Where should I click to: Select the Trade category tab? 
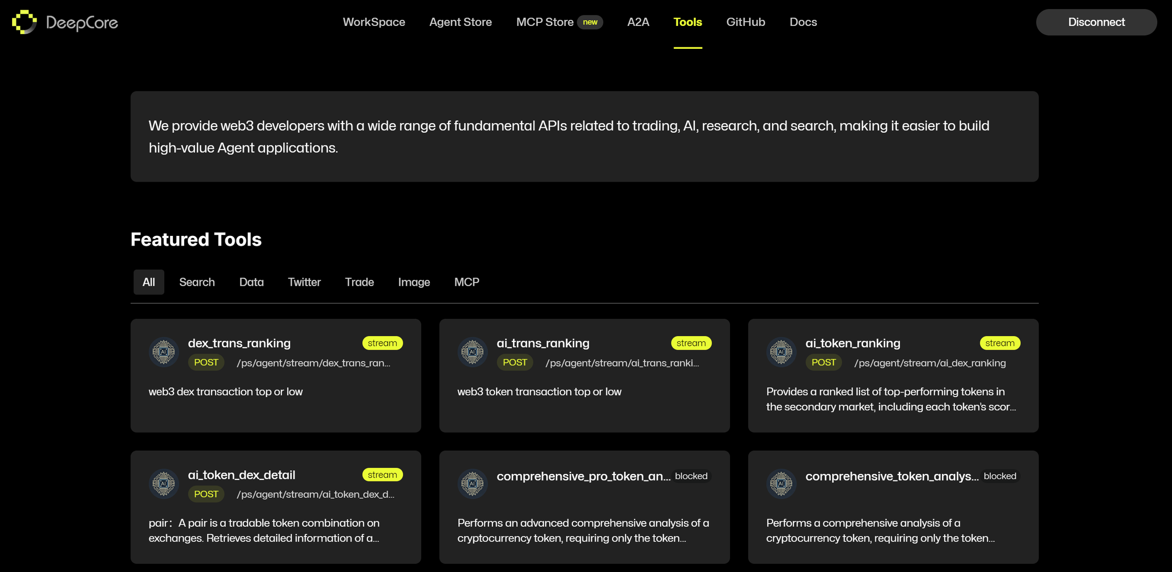coord(359,282)
